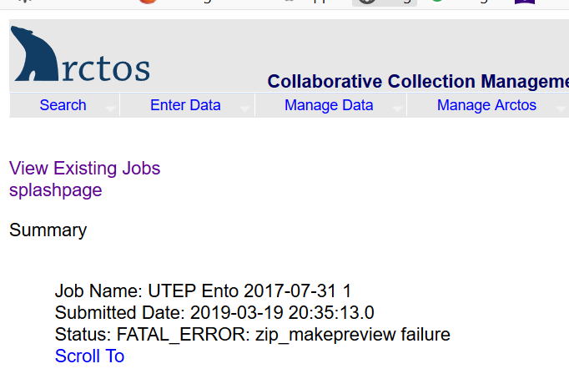Open the Search menu

coord(63,105)
